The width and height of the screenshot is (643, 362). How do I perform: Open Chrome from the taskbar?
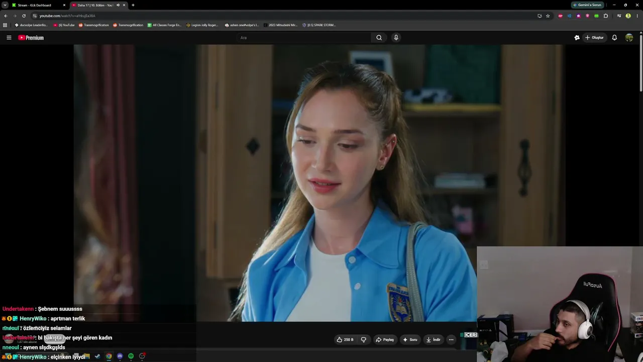point(109,356)
